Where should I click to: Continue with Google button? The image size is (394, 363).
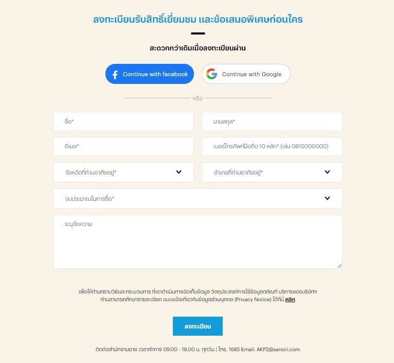tap(246, 74)
